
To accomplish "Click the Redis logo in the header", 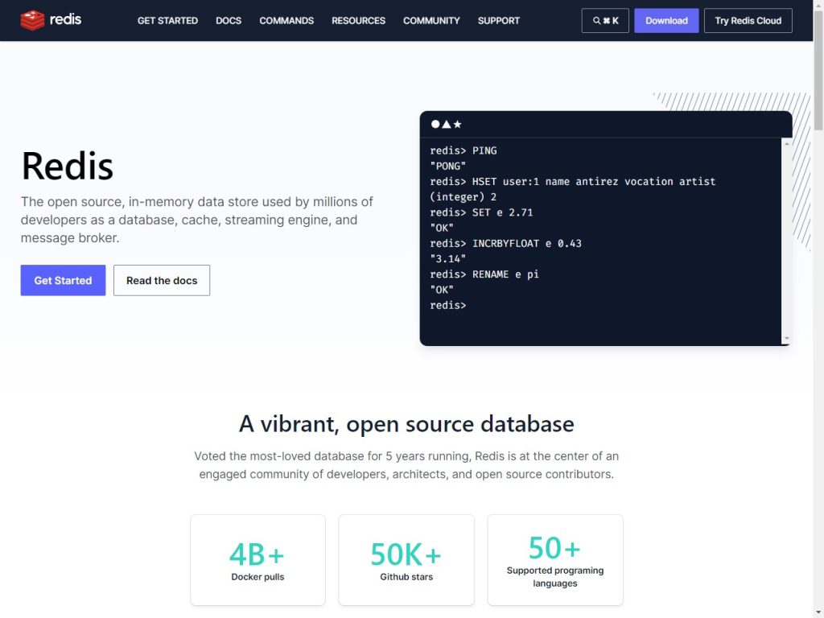I will click(51, 20).
